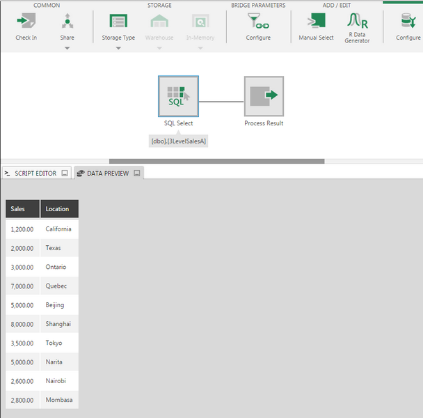Click the Share icon
Screen dimensions: 423x418
click(x=67, y=22)
